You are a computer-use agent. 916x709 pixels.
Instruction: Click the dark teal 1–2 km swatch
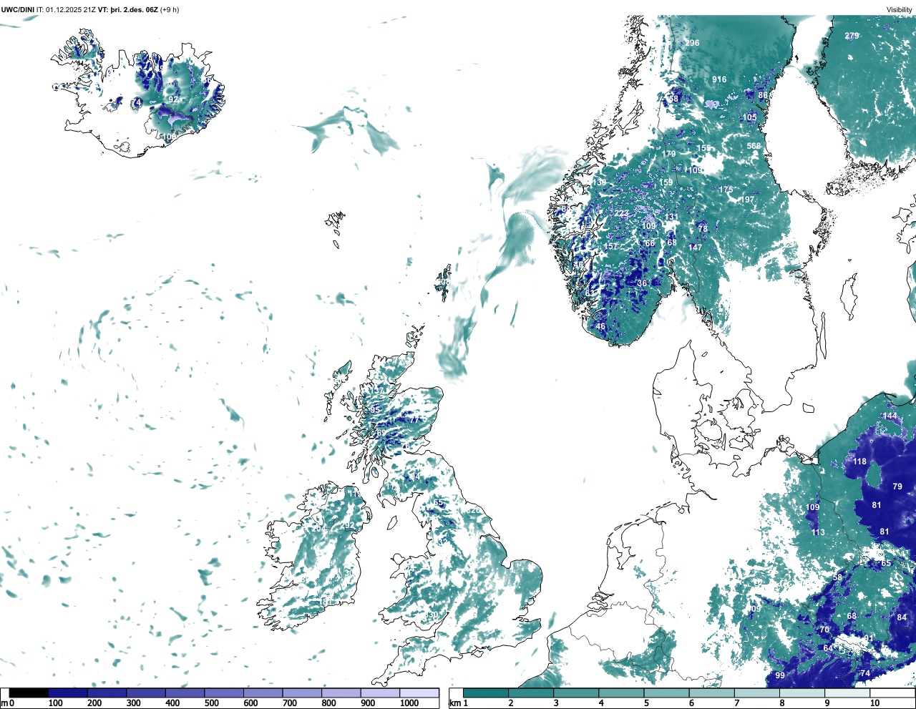click(486, 693)
